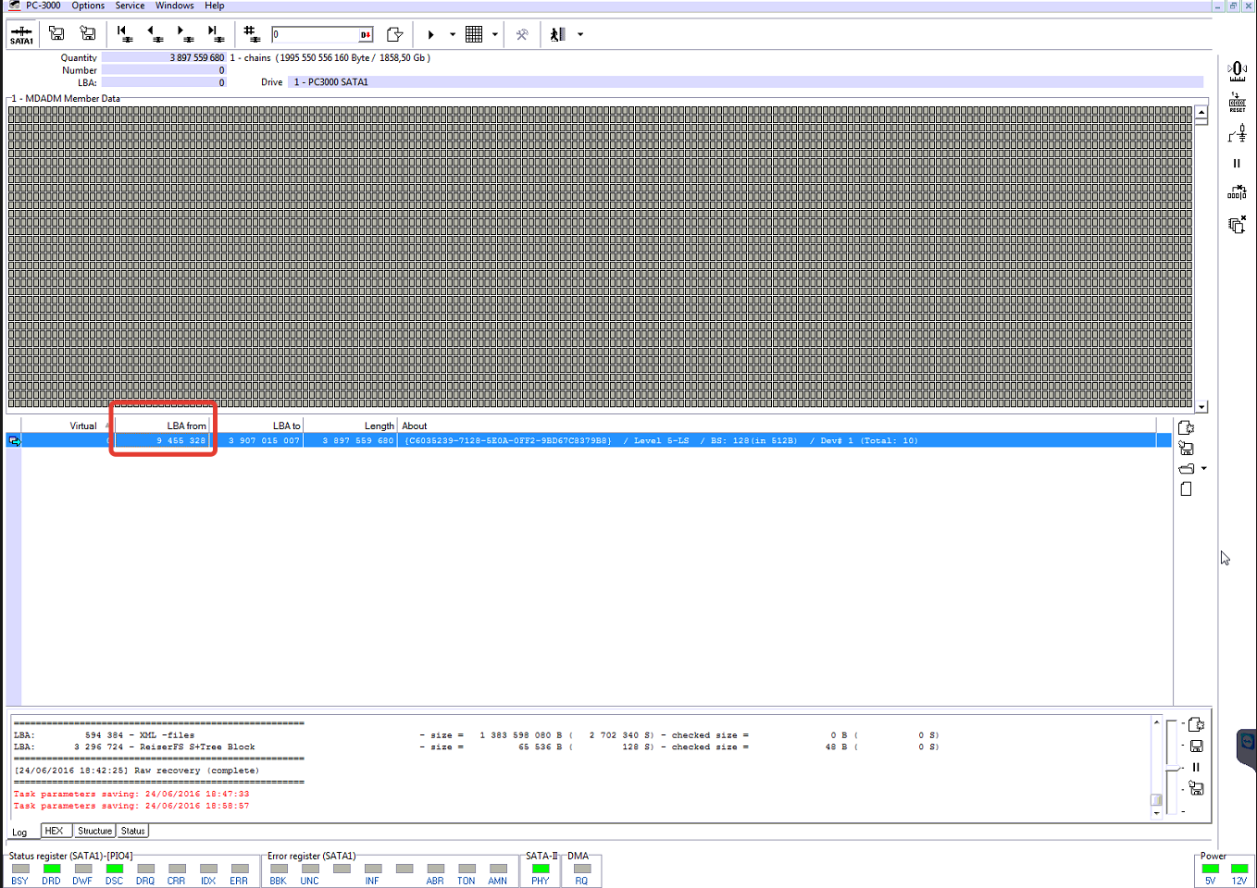Click the 'Raw recovery (complete)' log line
The height and width of the screenshot is (888, 1257).
click(137, 771)
